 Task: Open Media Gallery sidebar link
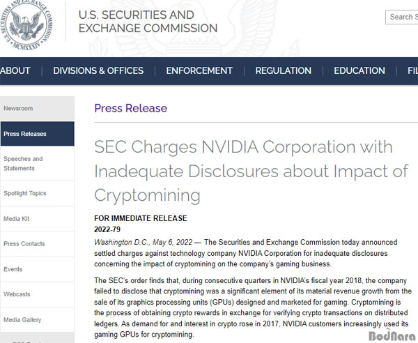click(x=38, y=319)
